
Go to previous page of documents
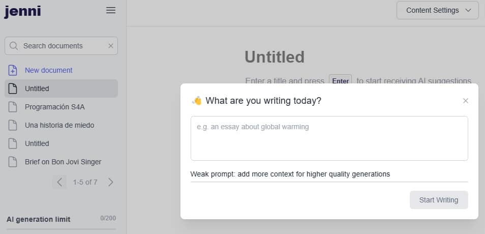point(59,182)
